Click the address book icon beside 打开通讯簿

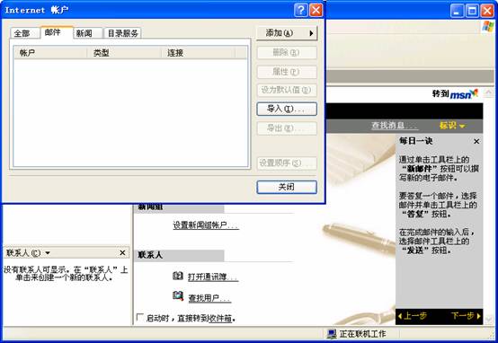tap(178, 276)
